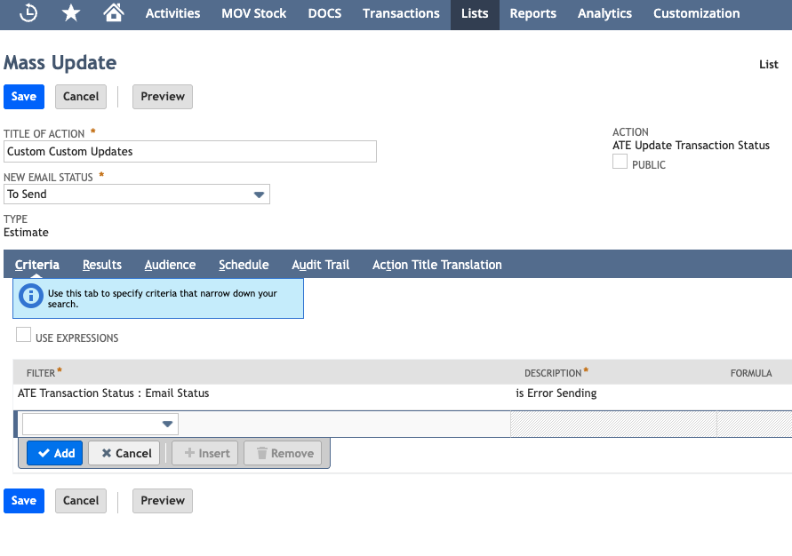Select the ATE Transaction Status filter row
Screen dimensions: 792x556
pos(114,393)
